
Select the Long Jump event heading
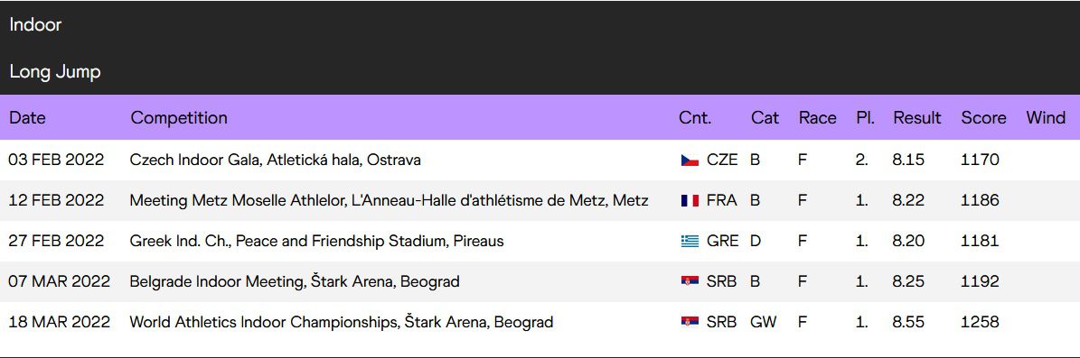(x=55, y=72)
